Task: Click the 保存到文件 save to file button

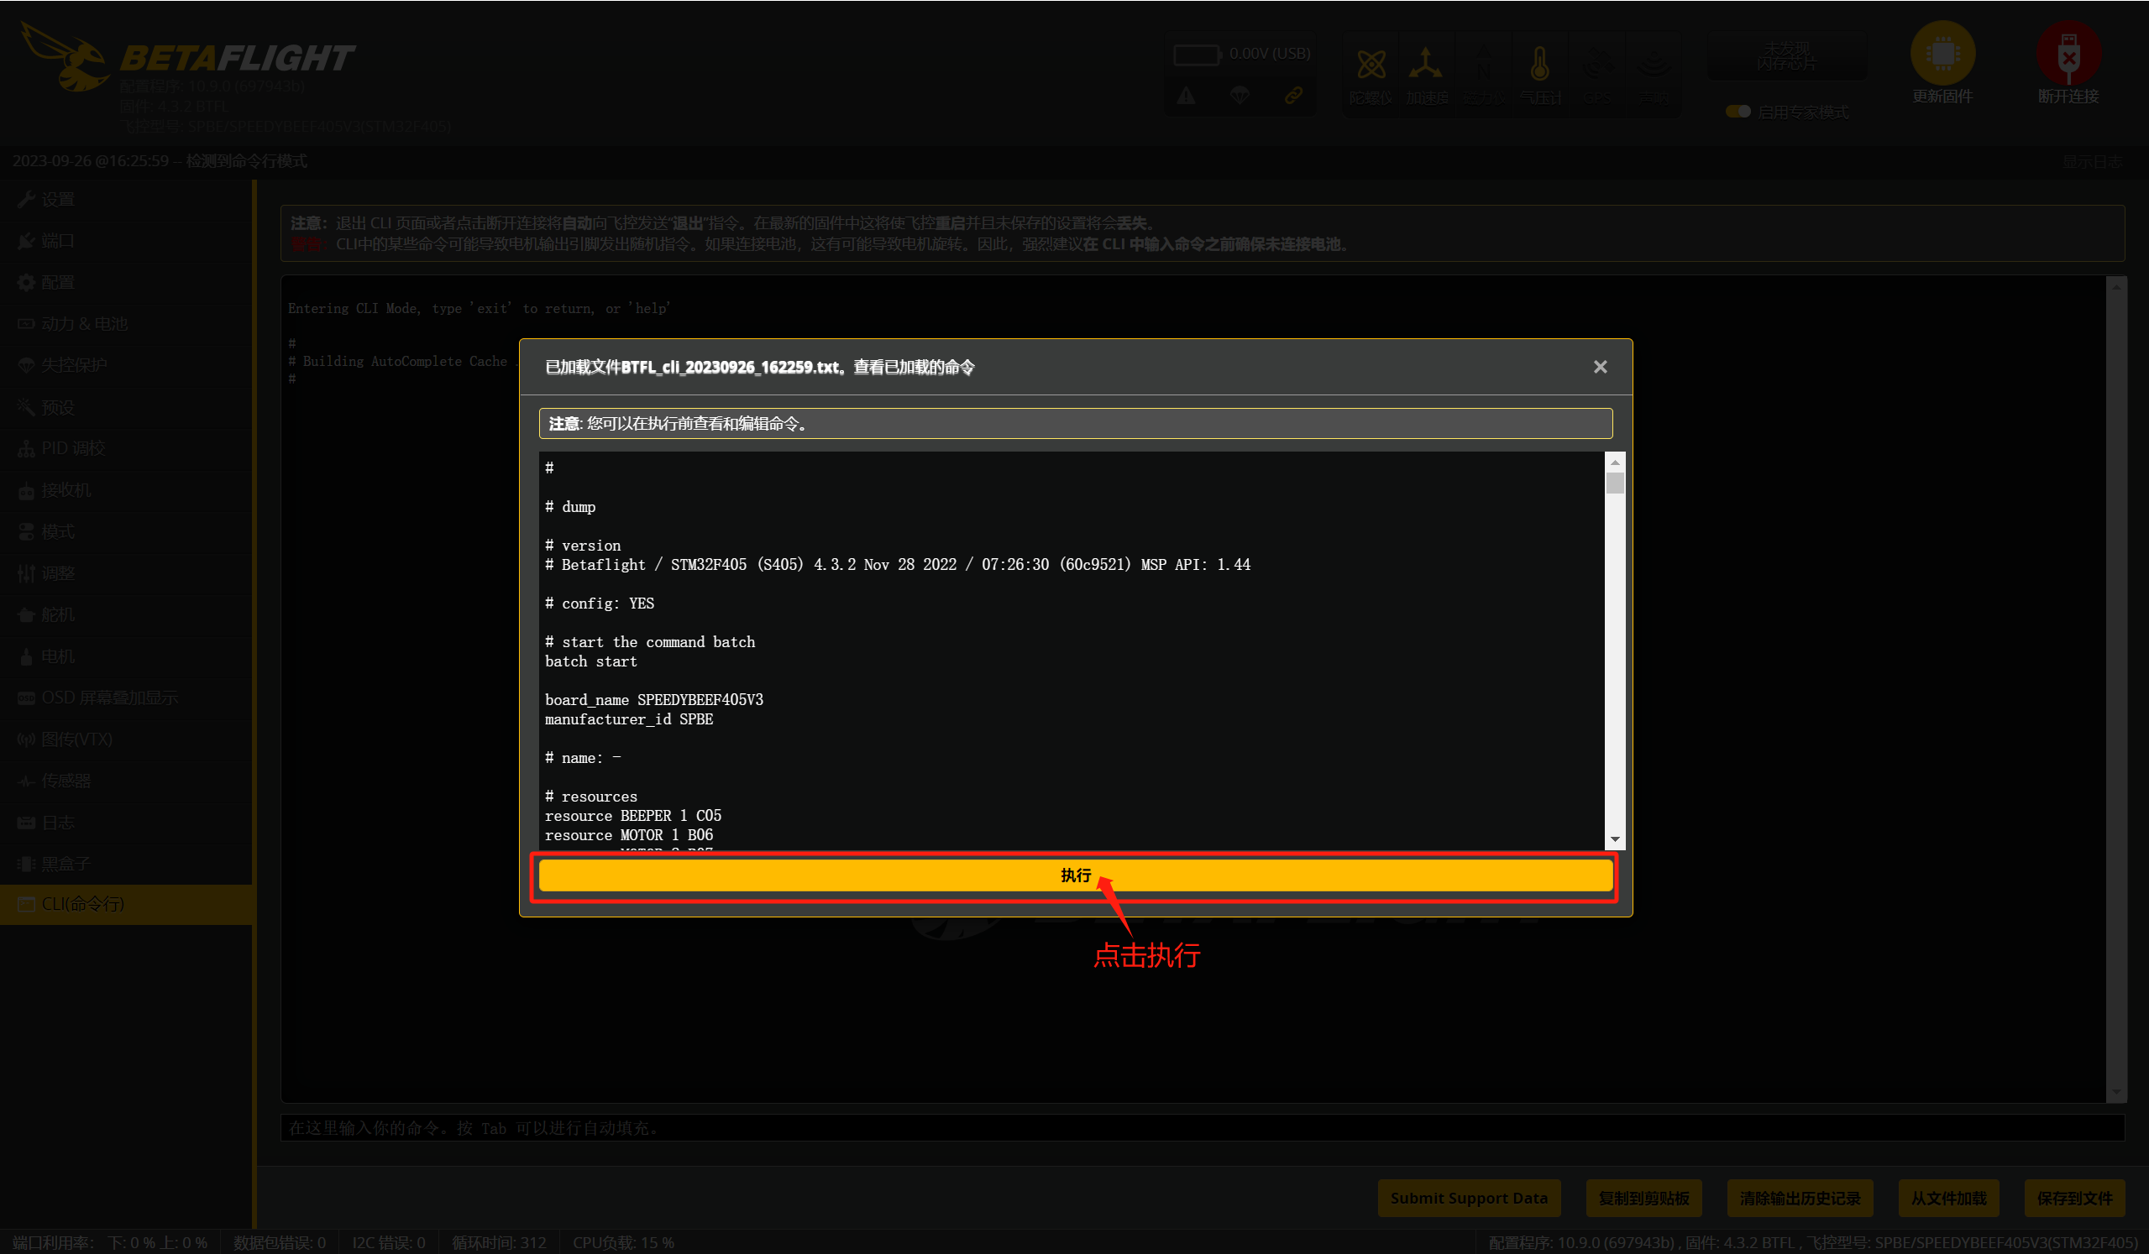Action: pos(2074,1198)
